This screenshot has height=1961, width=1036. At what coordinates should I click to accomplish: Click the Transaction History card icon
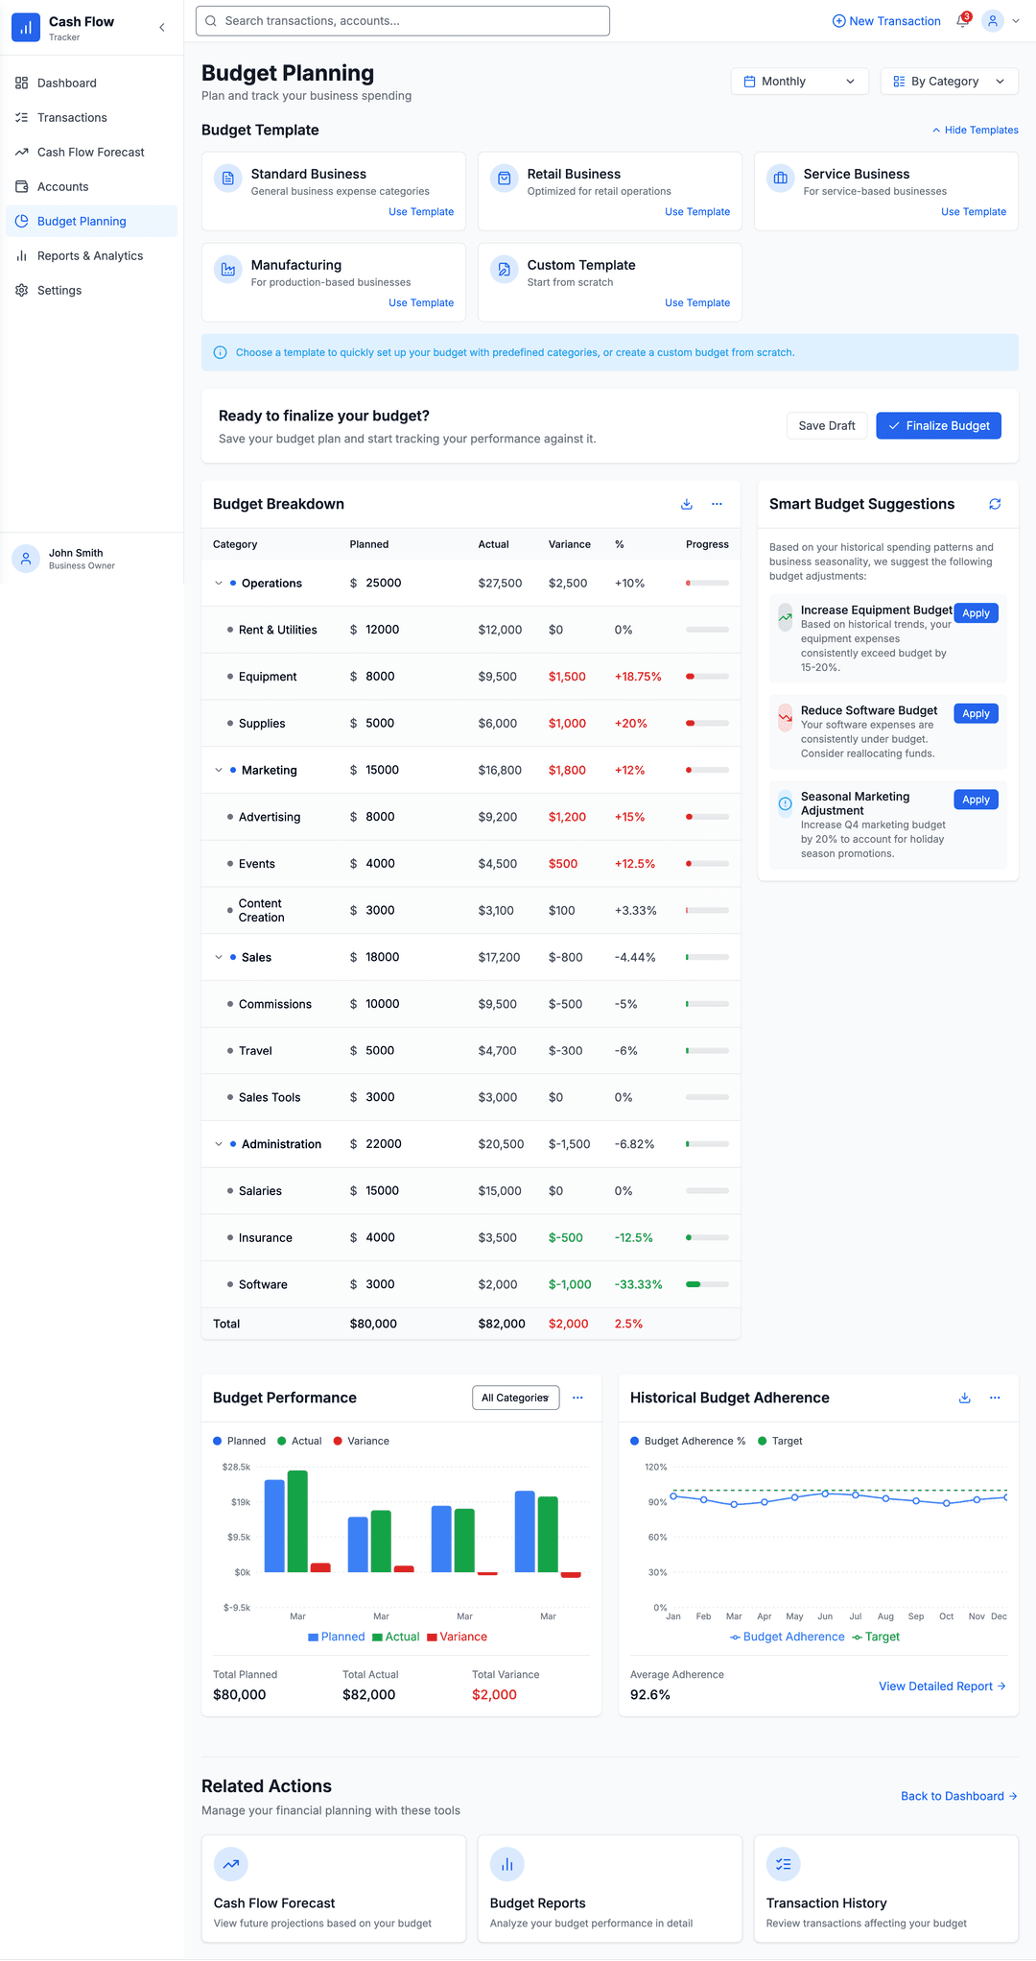[784, 1864]
